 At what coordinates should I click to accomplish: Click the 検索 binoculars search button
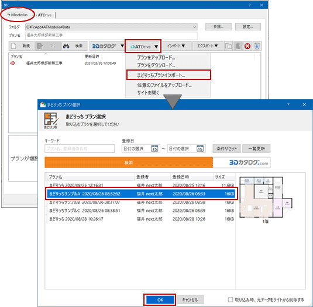(x=74, y=46)
